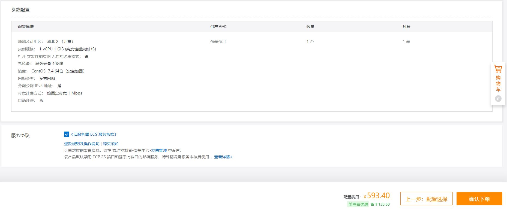
Task: Open the 购买须知 link
Action: [x=111, y=144]
